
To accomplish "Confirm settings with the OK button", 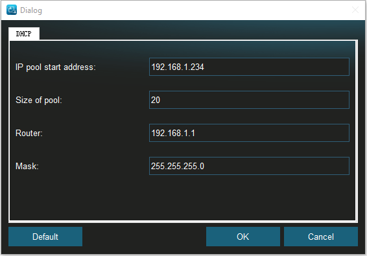I will 243,237.
